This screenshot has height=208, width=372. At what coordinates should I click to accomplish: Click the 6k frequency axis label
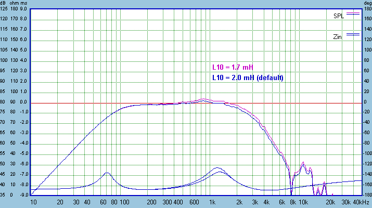(x=281, y=202)
